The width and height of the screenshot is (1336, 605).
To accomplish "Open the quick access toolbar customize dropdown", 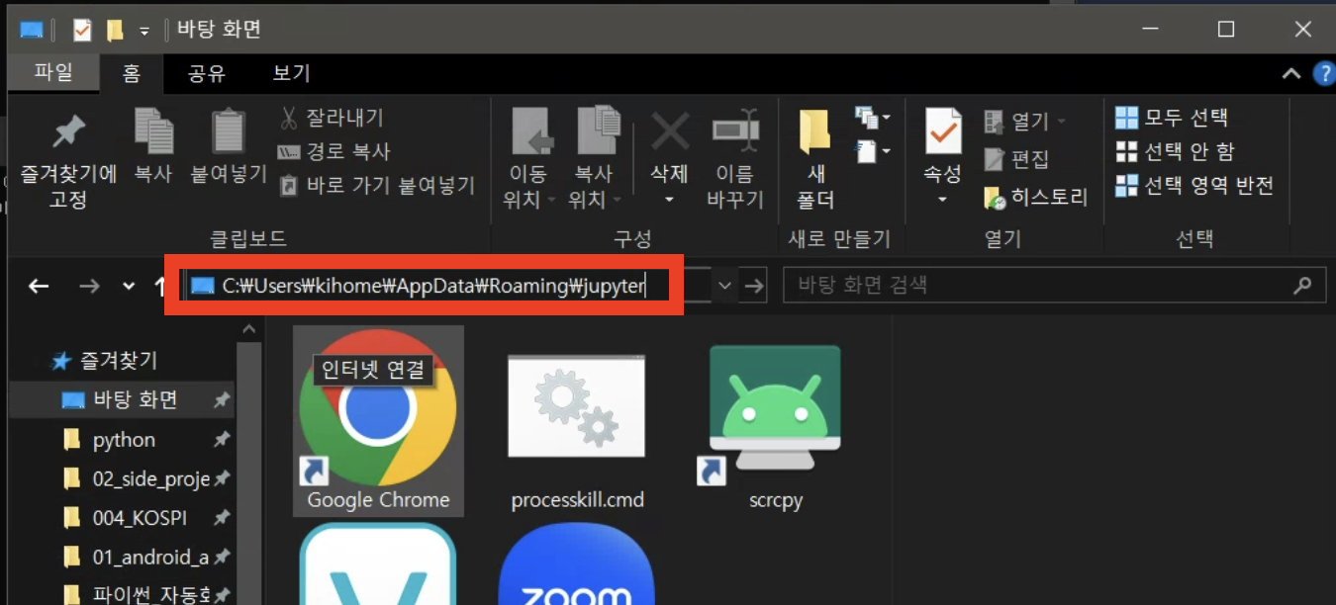I will point(144,31).
